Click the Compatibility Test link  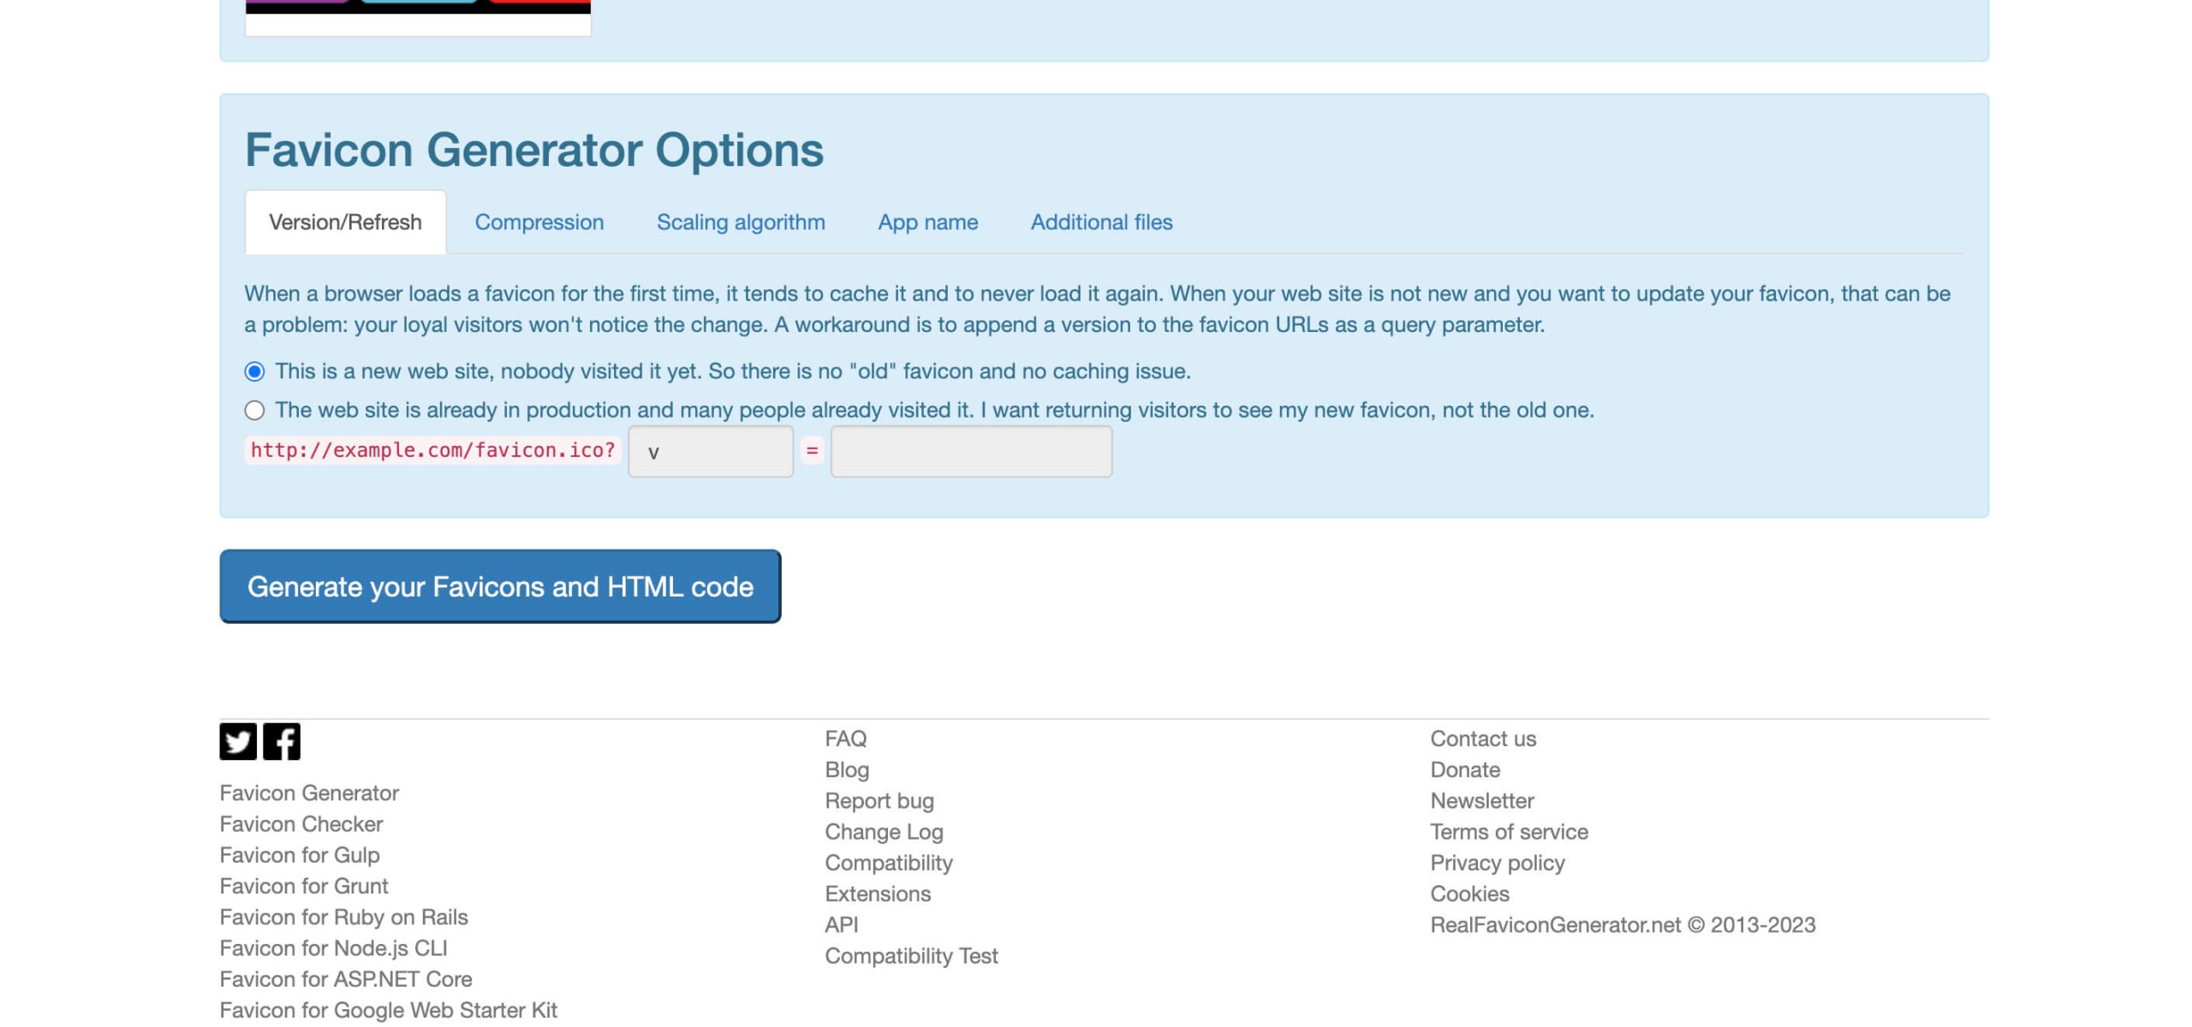pyautogui.click(x=911, y=956)
